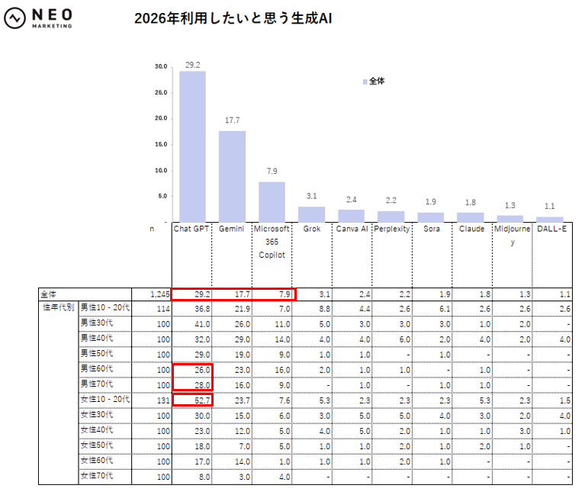Viewport: 585px width, 495px height.
Task: Click the 女性30代 row label
Action: click(97, 414)
